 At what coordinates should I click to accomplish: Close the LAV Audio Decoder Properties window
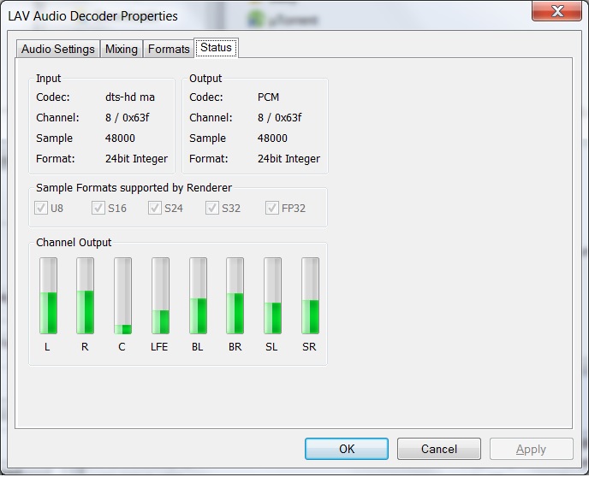pyautogui.click(x=556, y=11)
